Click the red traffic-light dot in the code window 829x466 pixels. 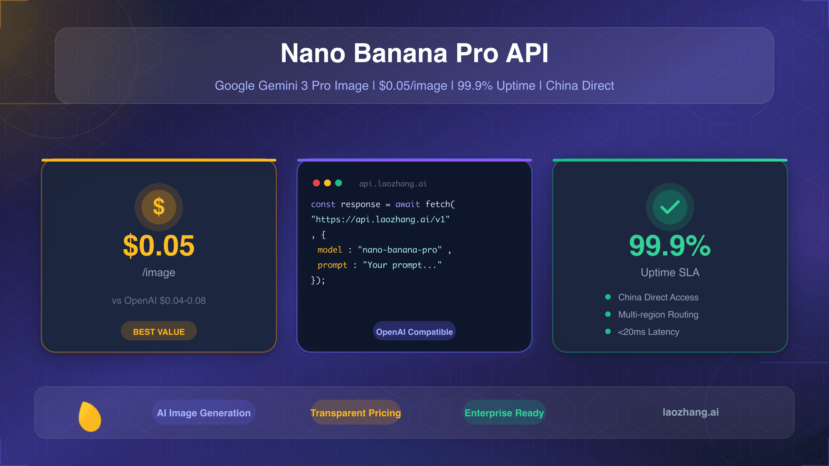pos(317,183)
